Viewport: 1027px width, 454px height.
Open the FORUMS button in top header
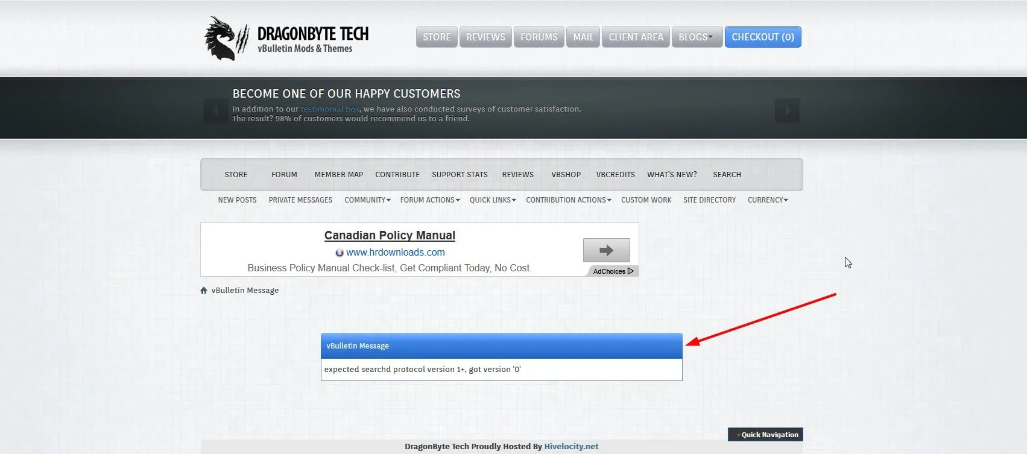click(x=539, y=37)
